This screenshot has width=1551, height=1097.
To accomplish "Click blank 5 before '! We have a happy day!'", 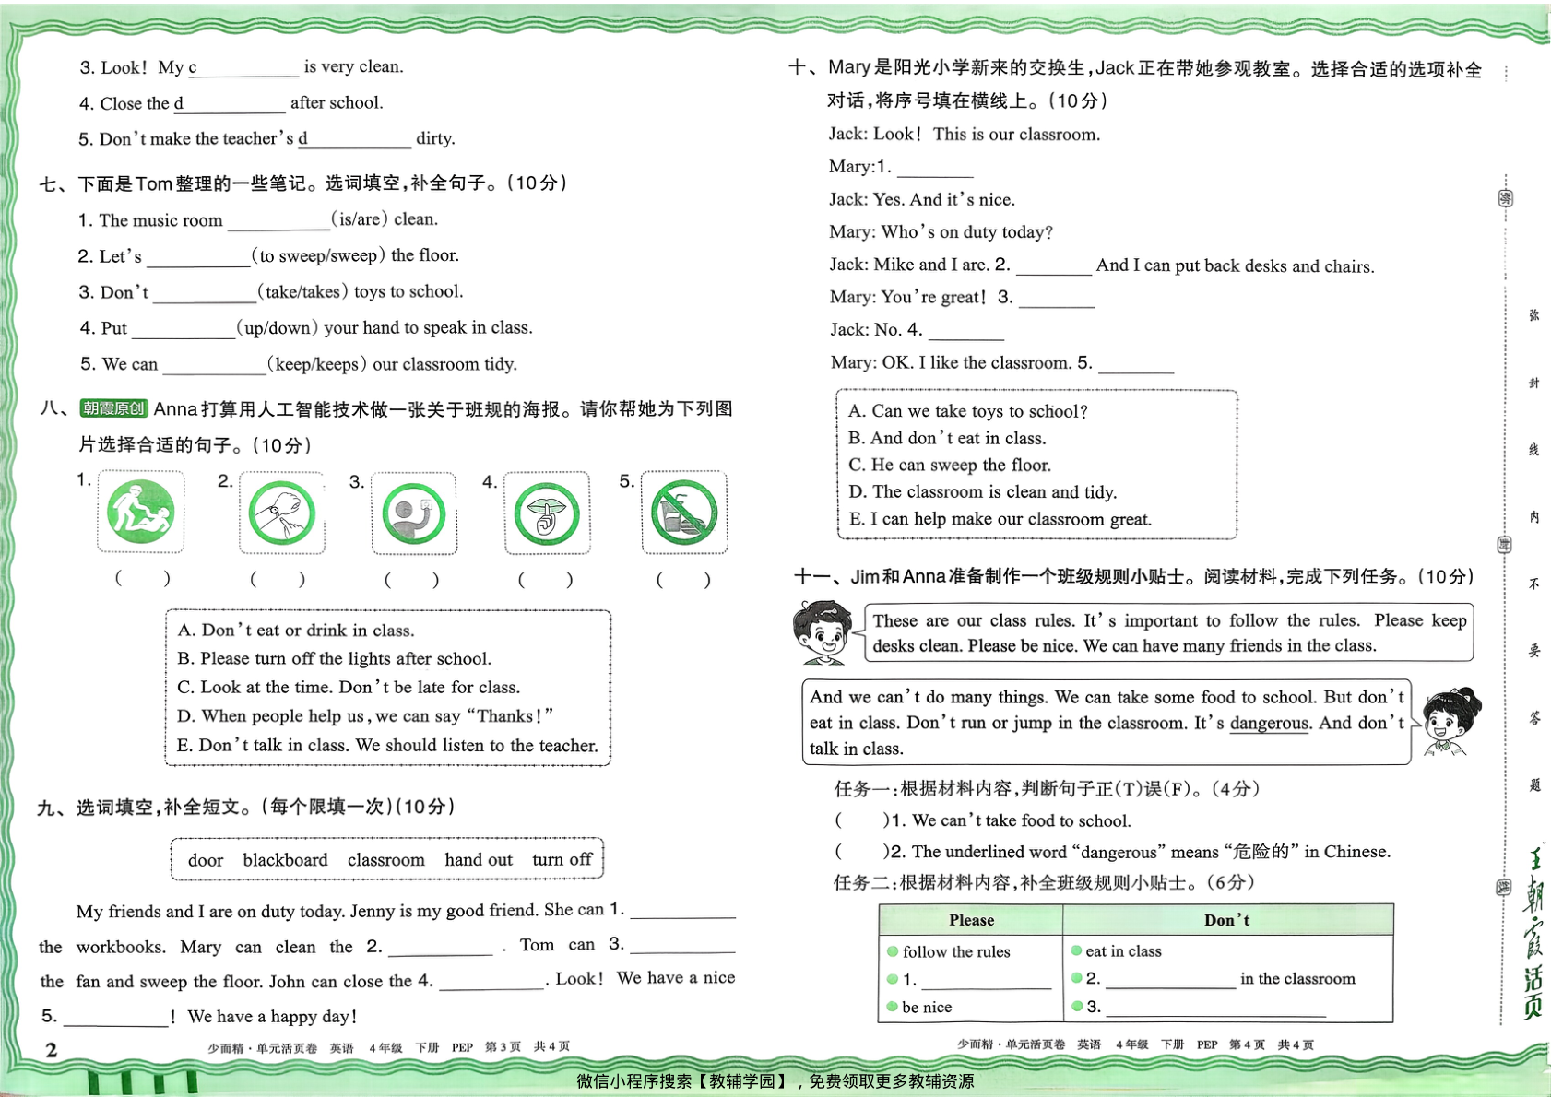I will 116,1017.
